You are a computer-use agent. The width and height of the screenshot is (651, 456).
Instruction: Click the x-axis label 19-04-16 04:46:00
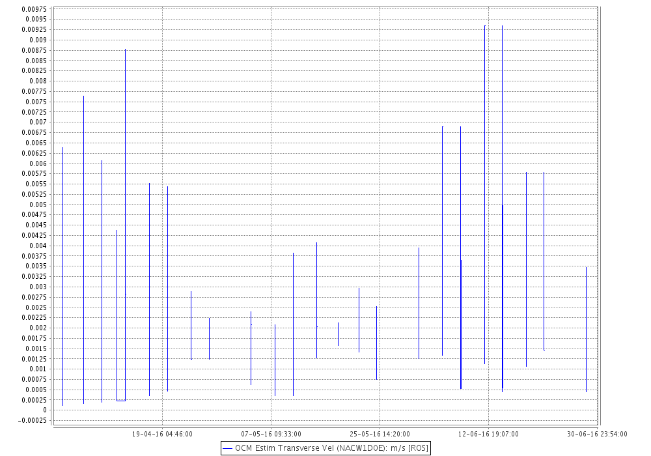pyautogui.click(x=162, y=434)
